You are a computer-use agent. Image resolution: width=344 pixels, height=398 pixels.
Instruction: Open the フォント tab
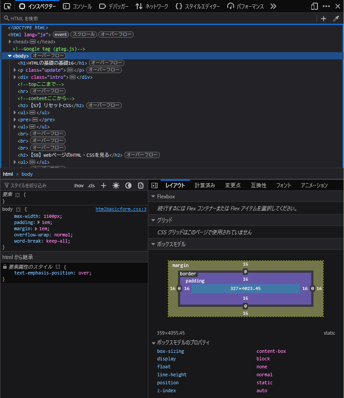[284, 185]
